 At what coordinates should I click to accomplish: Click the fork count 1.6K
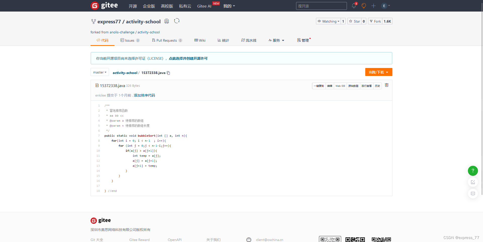pyautogui.click(x=387, y=21)
